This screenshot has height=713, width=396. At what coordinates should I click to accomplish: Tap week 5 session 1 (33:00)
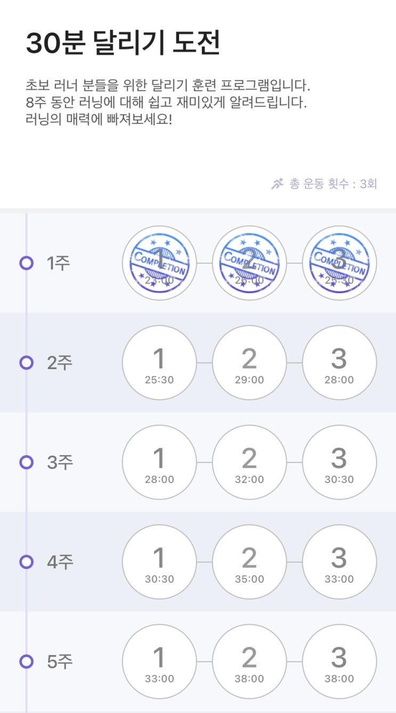pyautogui.click(x=159, y=662)
